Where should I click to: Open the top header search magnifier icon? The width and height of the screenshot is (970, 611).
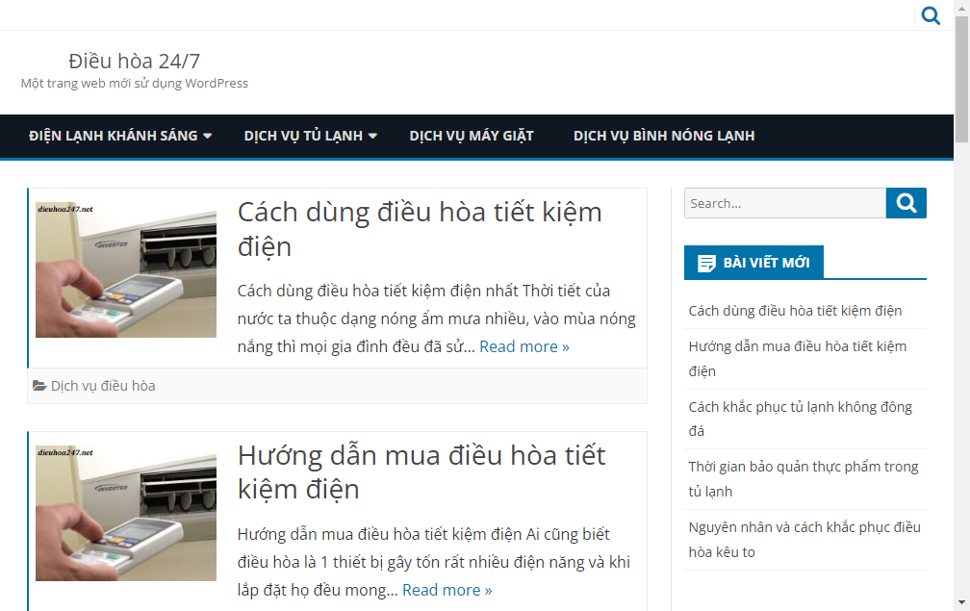[931, 14]
